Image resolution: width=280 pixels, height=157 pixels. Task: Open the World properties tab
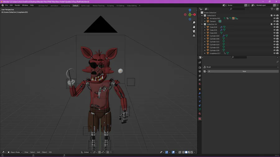[x=200, y=84]
